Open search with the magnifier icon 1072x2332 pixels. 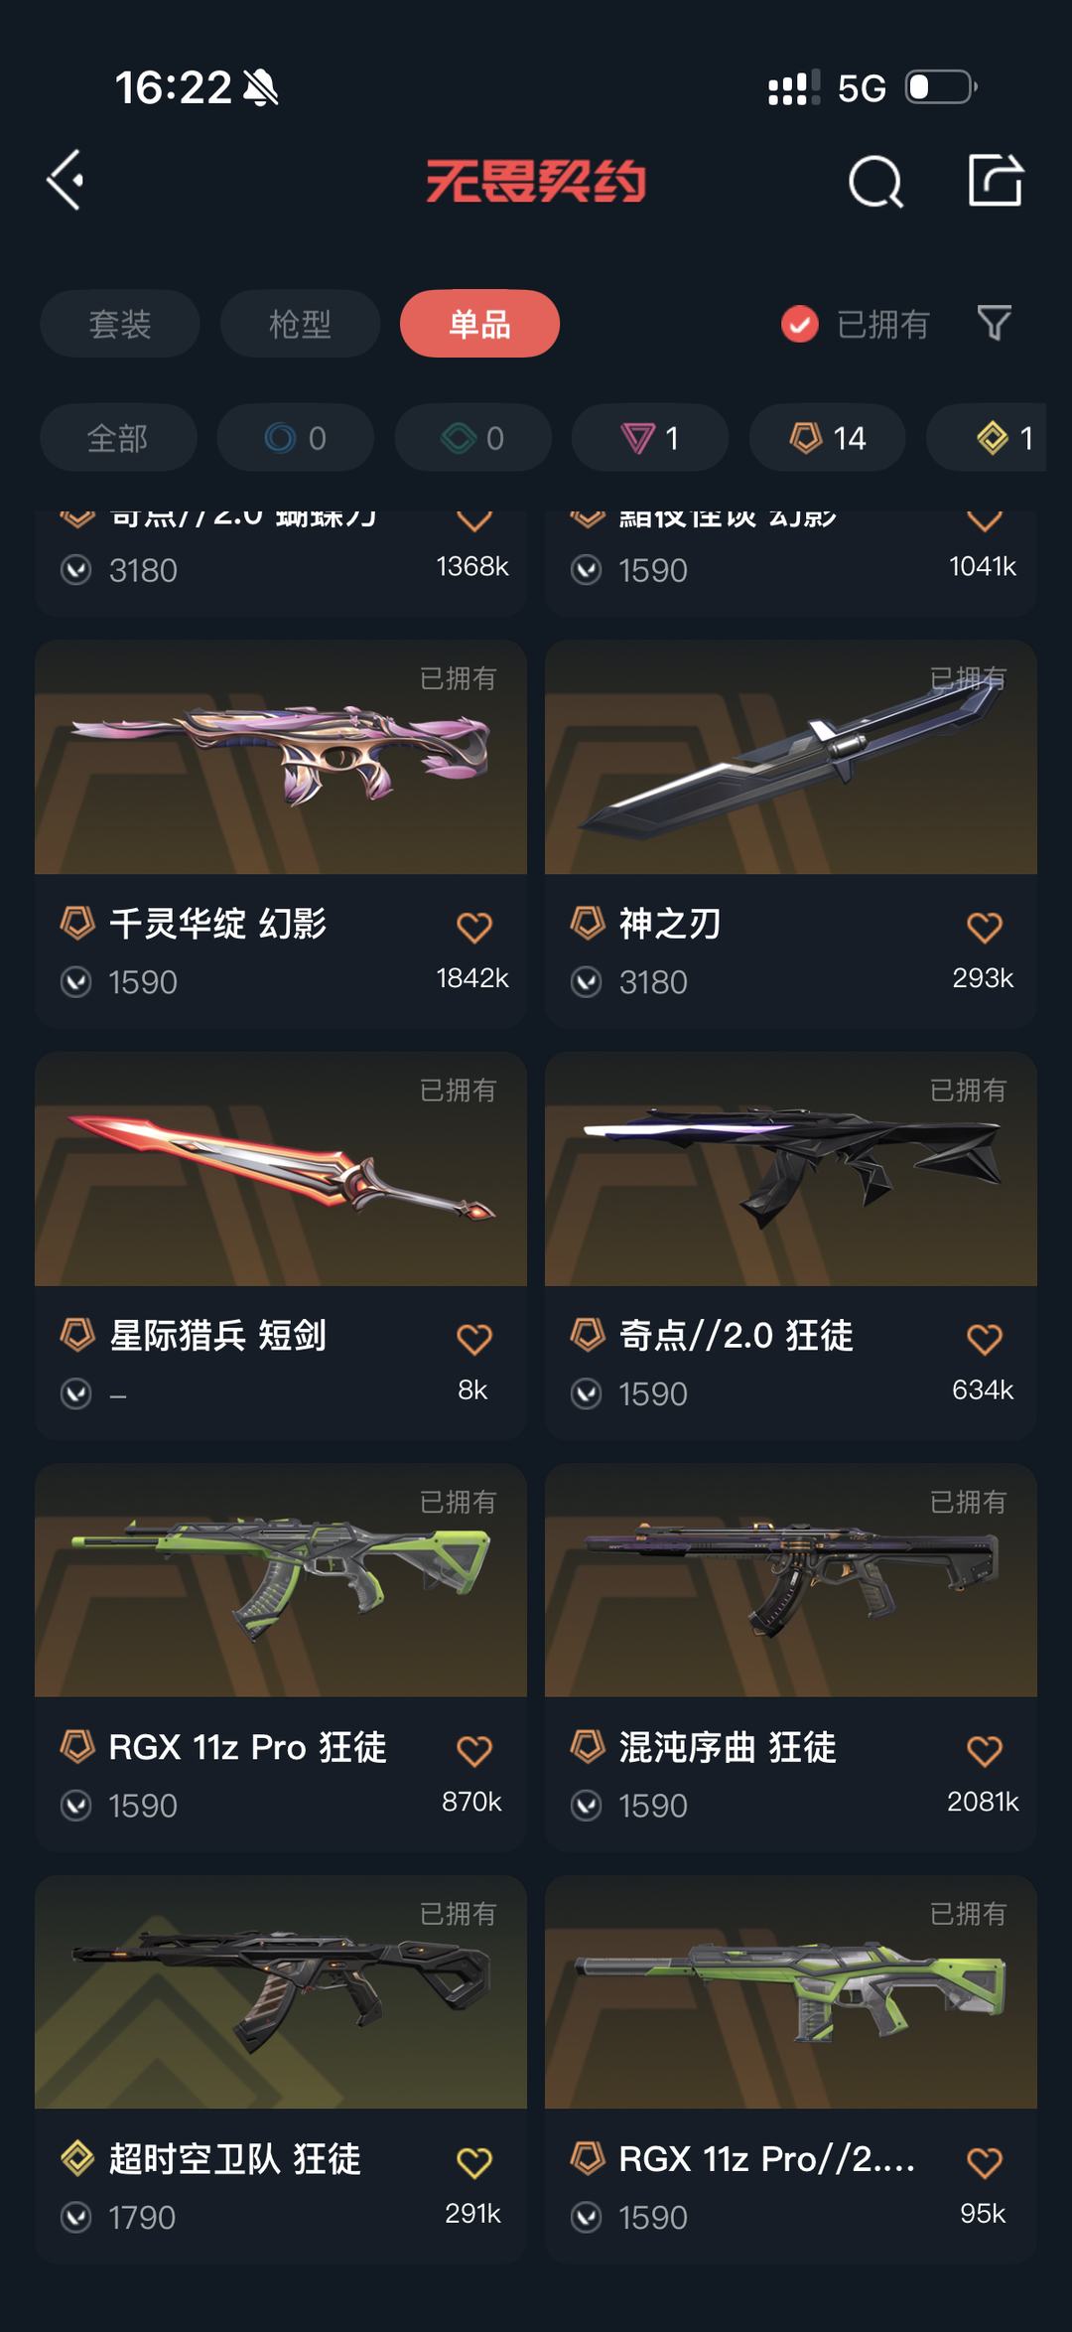click(x=875, y=182)
